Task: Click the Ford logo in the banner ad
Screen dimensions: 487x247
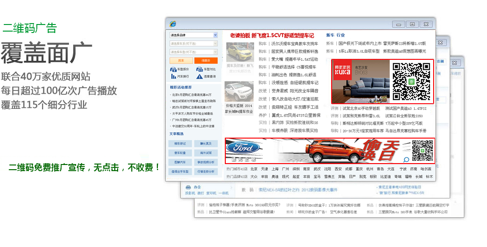Action: coord(244,147)
